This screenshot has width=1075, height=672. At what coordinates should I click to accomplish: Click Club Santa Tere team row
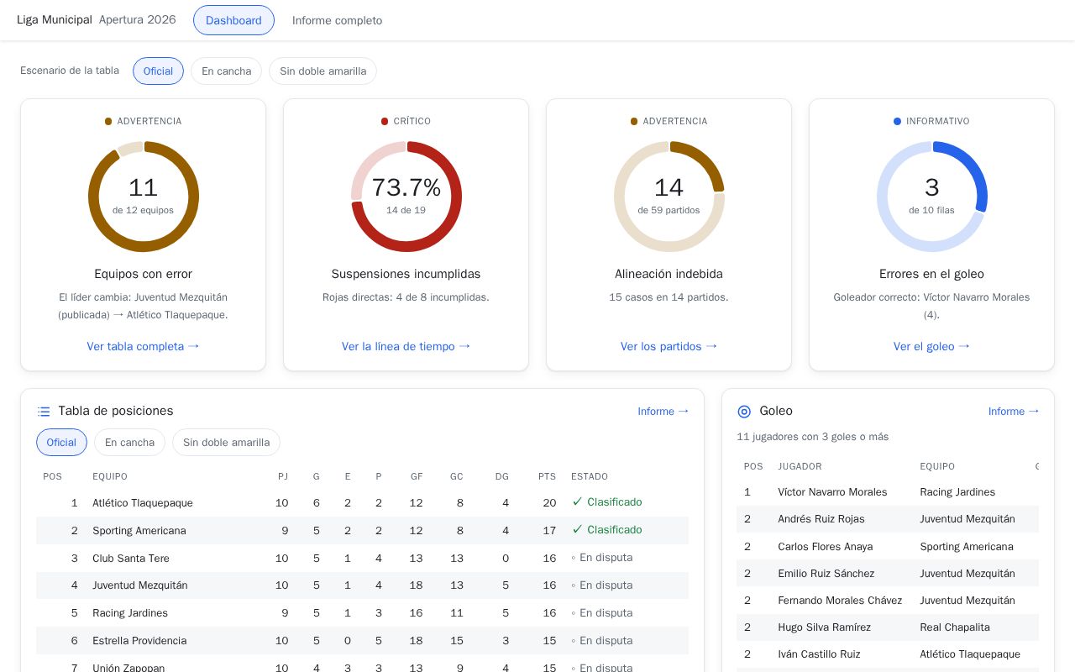point(362,558)
